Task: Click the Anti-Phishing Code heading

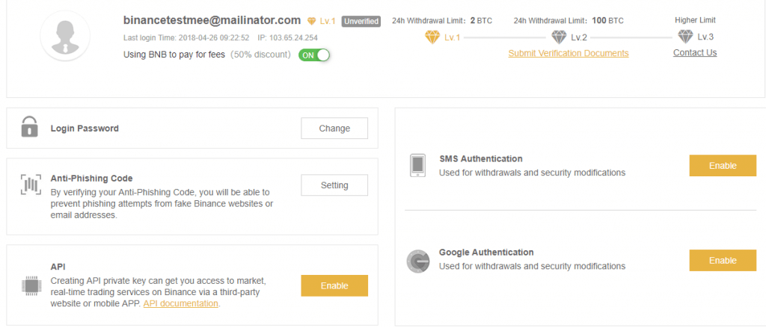Action: [x=92, y=179]
